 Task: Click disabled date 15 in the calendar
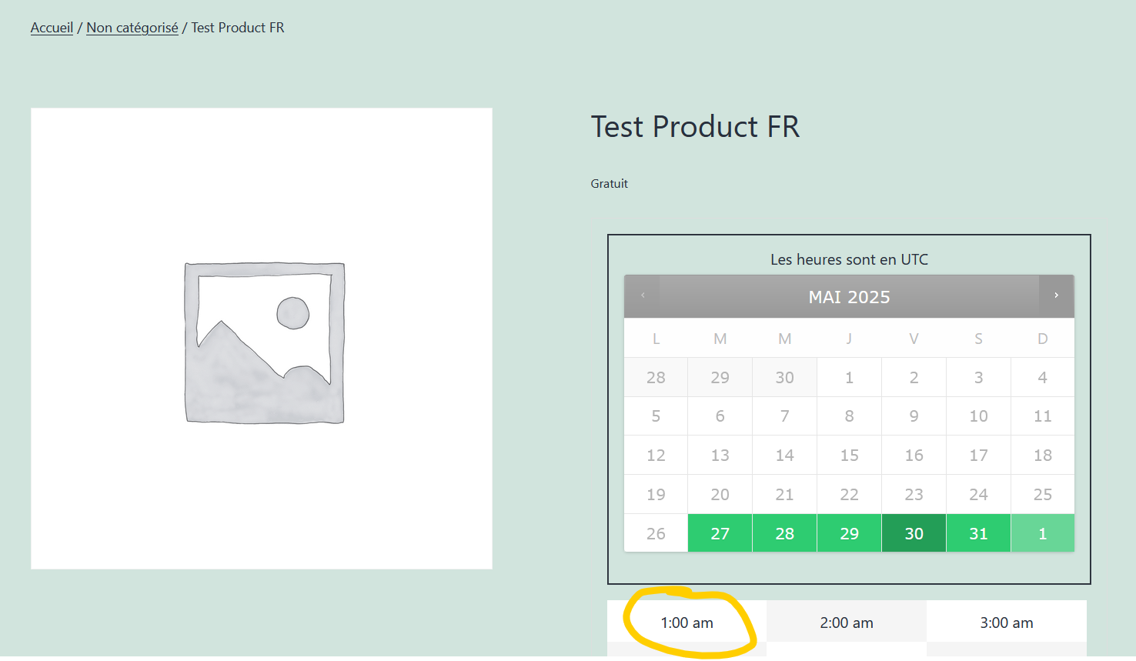(849, 455)
